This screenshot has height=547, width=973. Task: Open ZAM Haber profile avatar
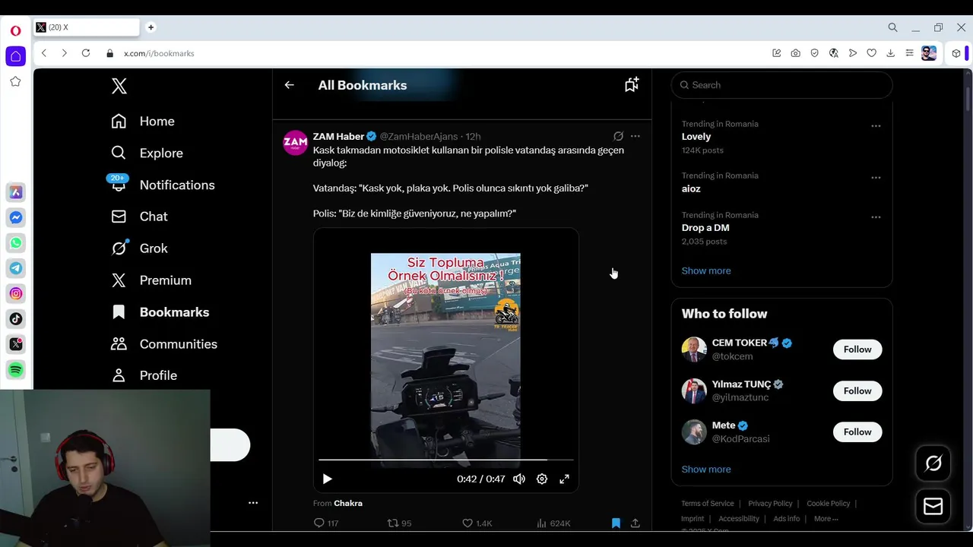pos(295,143)
